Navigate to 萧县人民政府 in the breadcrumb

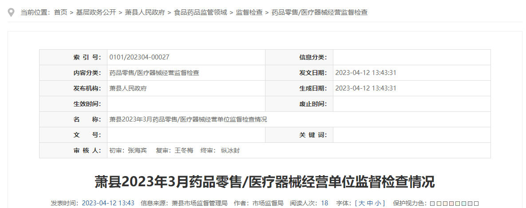[145, 12]
